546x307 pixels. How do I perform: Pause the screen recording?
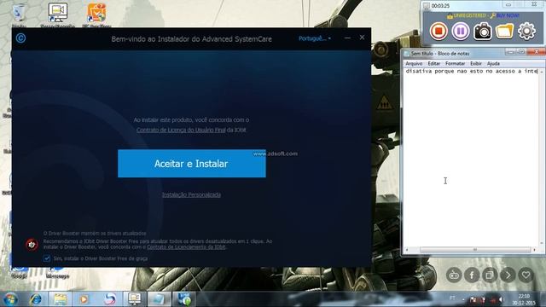461,32
